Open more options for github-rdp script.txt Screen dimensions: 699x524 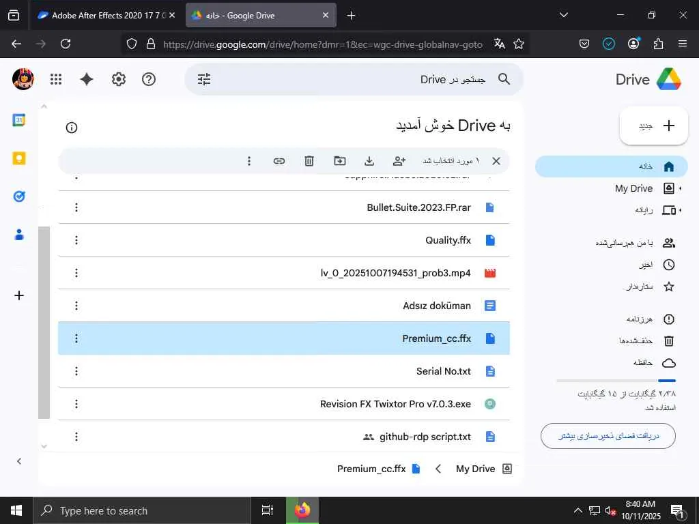coord(76,437)
